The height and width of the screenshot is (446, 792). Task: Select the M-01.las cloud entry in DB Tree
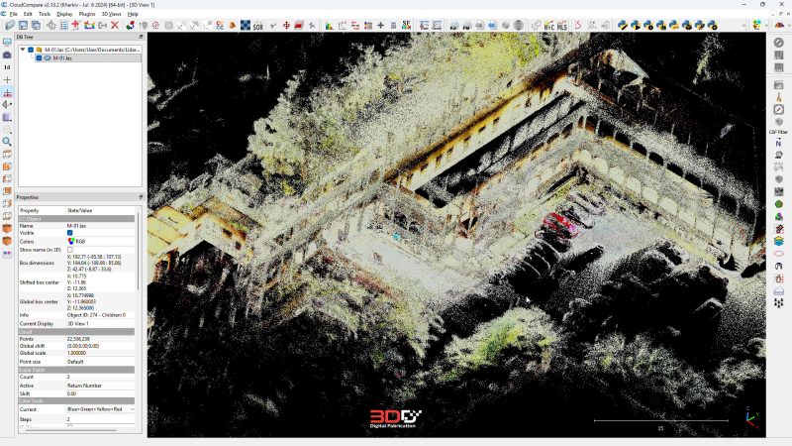pos(64,57)
